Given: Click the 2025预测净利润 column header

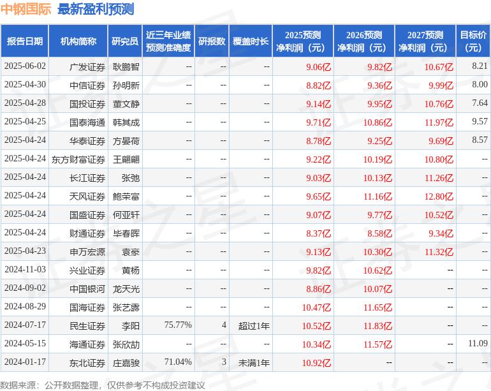Looking at the screenshot, I should click(x=303, y=41).
